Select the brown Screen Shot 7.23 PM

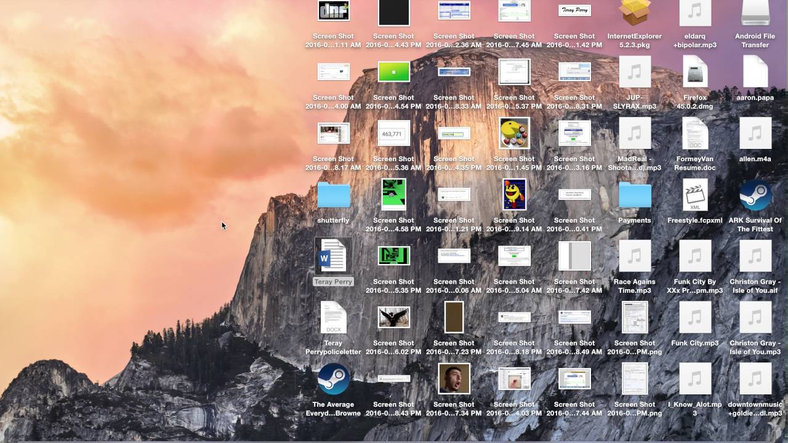(x=454, y=317)
